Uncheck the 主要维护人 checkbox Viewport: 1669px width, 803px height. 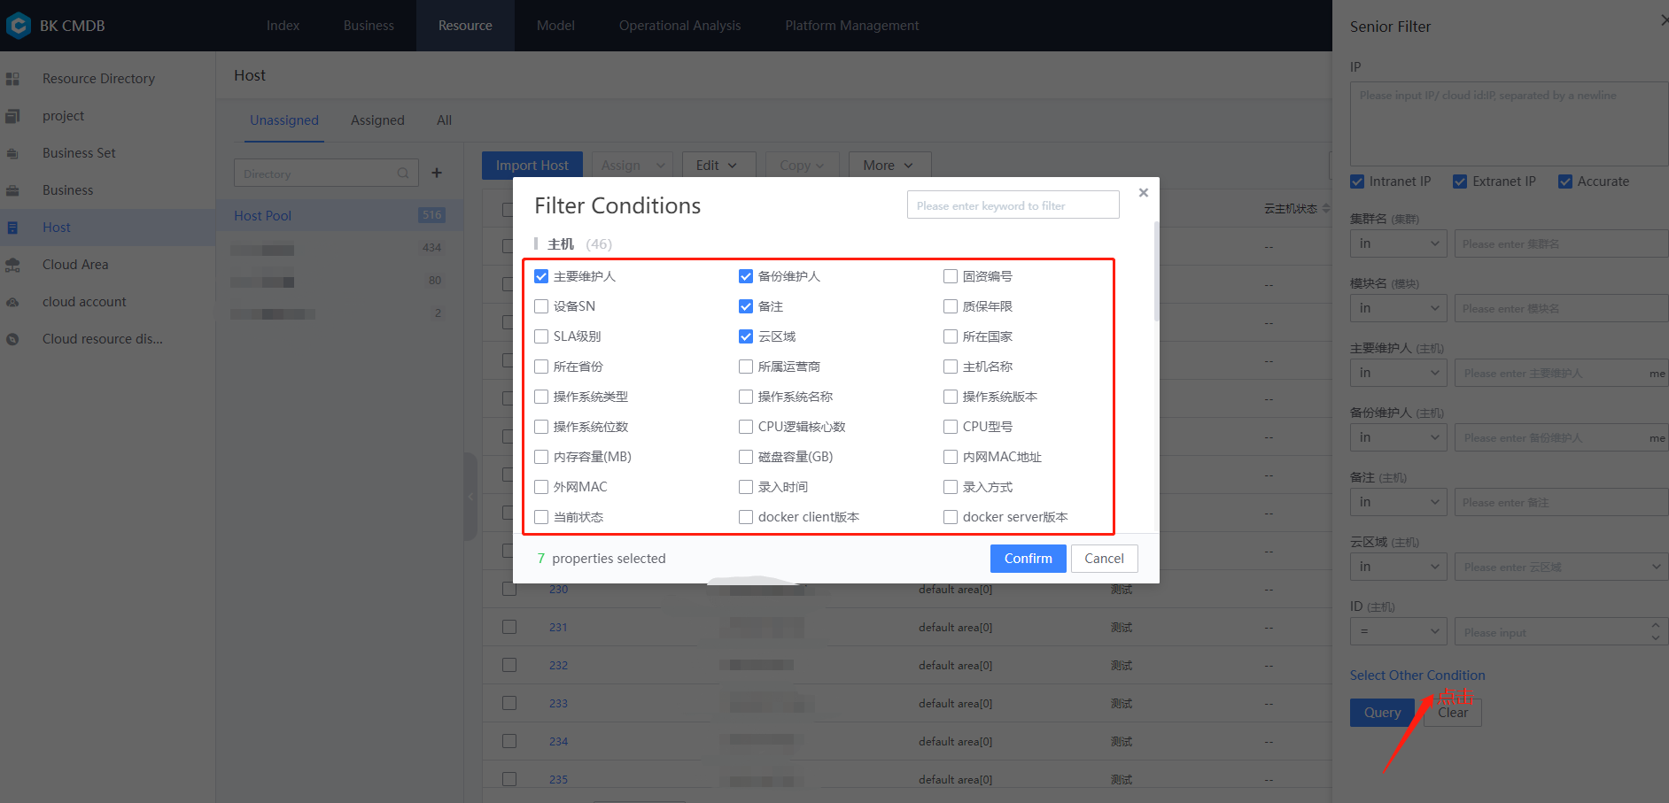coord(541,276)
